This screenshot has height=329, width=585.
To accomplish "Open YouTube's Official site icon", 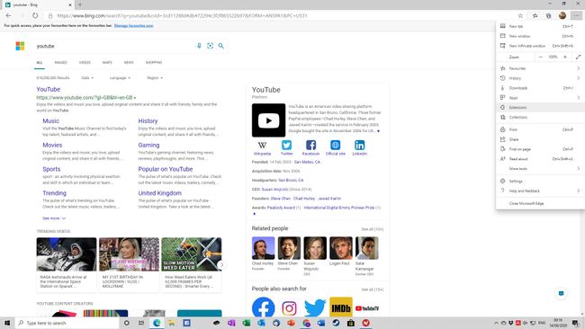I will pos(335,145).
